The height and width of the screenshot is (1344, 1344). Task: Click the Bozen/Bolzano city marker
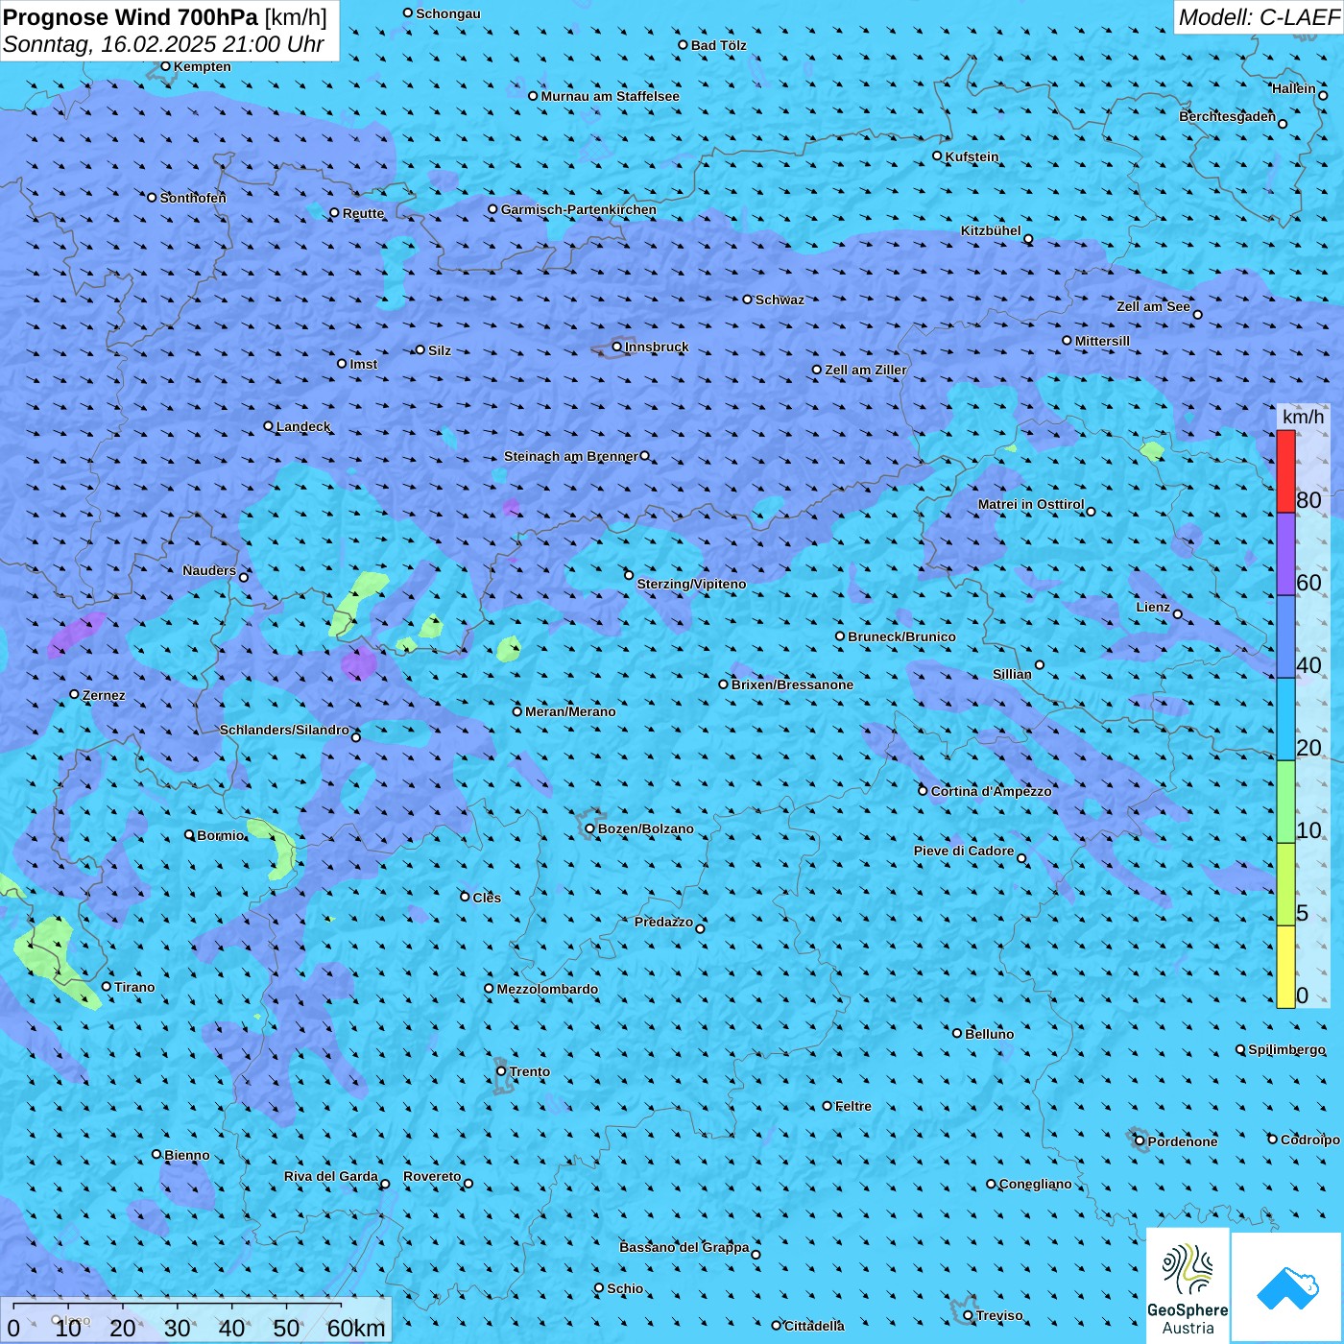point(589,828)
